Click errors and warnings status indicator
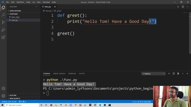 click(22, 102)
